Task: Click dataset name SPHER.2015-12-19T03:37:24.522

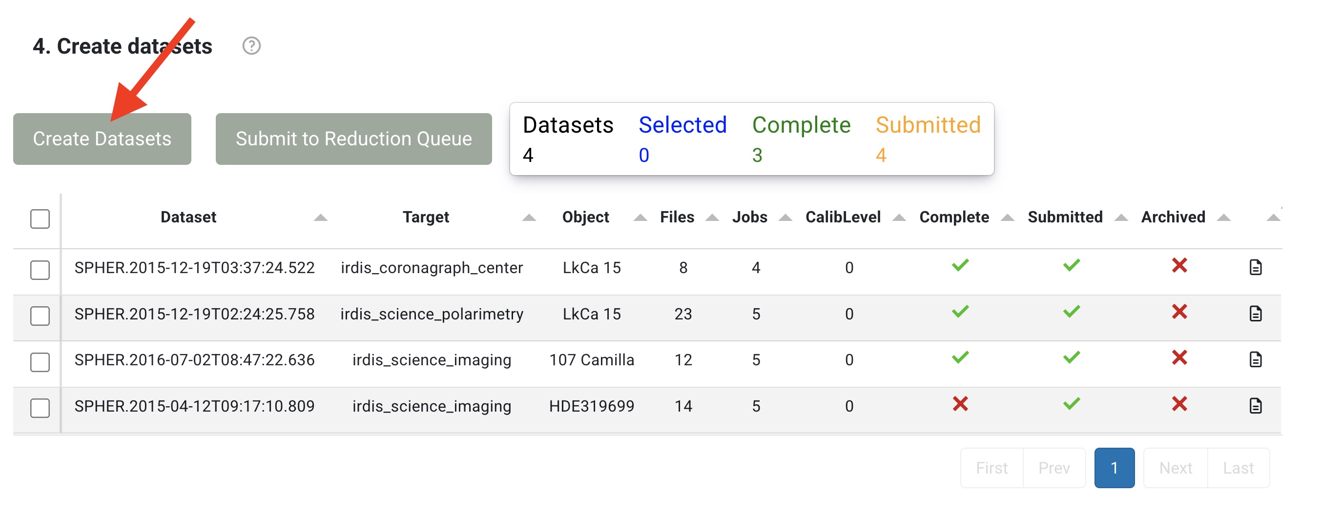Action: 194,268
